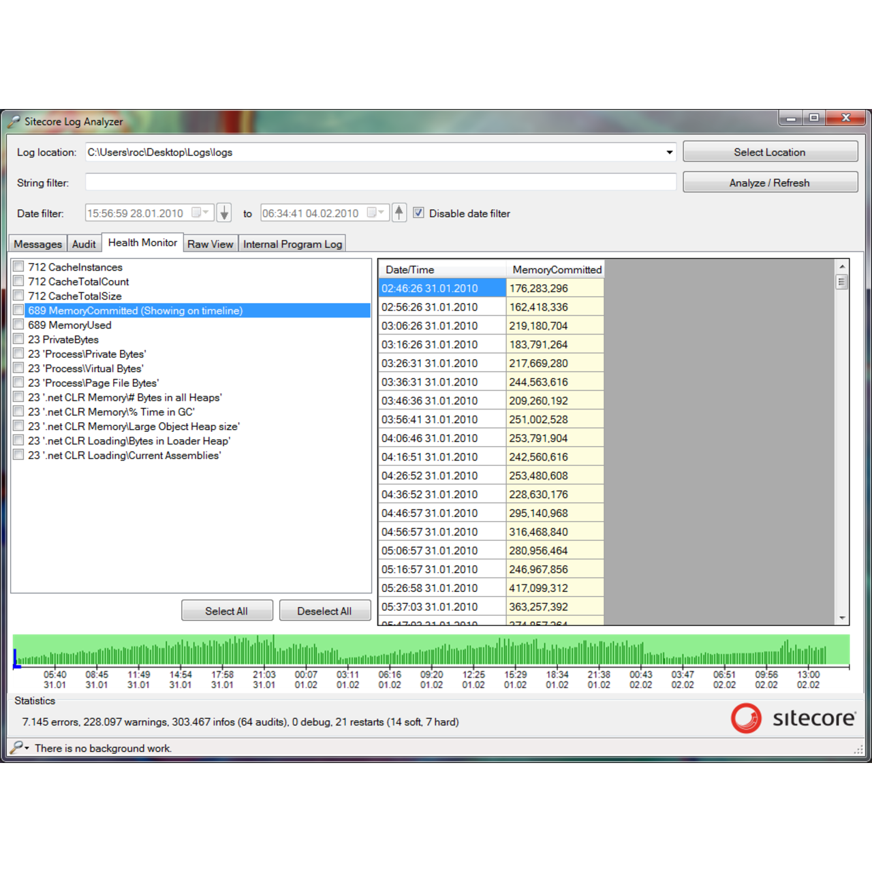Enable the 23 PrivateBytes counter
Screen dimensions: 872x872
18,339
